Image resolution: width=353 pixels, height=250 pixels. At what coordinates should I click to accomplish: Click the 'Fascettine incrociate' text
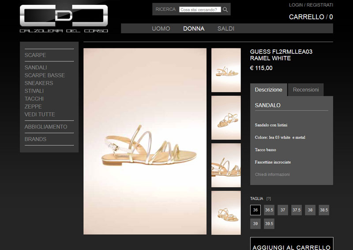pos(273,162)
